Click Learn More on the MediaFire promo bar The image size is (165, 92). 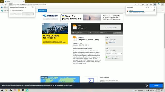(118, 33)
